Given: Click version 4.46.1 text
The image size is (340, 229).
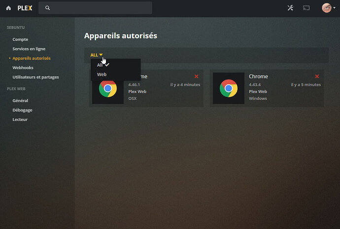Looking at the screenshot, I should click(134, 85).
